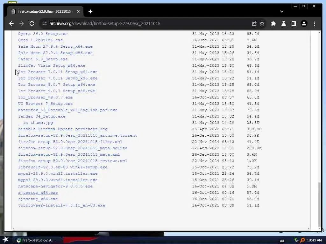The height and width of the screenshot is (244, 326).
Task: Select the 79.5M size of Waterfox
Action: [x=253, y=110]
